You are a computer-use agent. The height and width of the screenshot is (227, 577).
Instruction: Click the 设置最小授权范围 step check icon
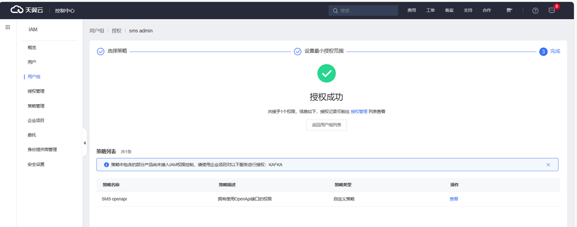pyautogui.click(x=298, y=51)
